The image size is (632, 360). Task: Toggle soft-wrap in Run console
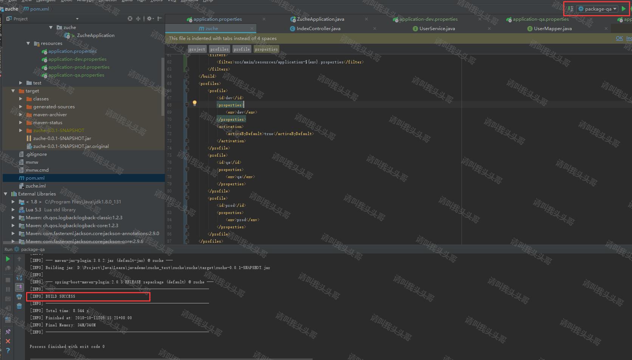pos(19,278)
